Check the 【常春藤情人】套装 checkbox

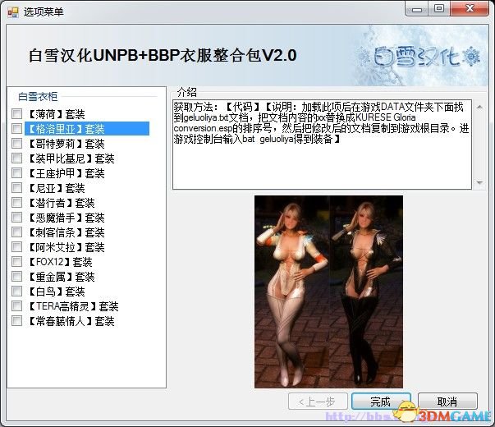[16, 321]
